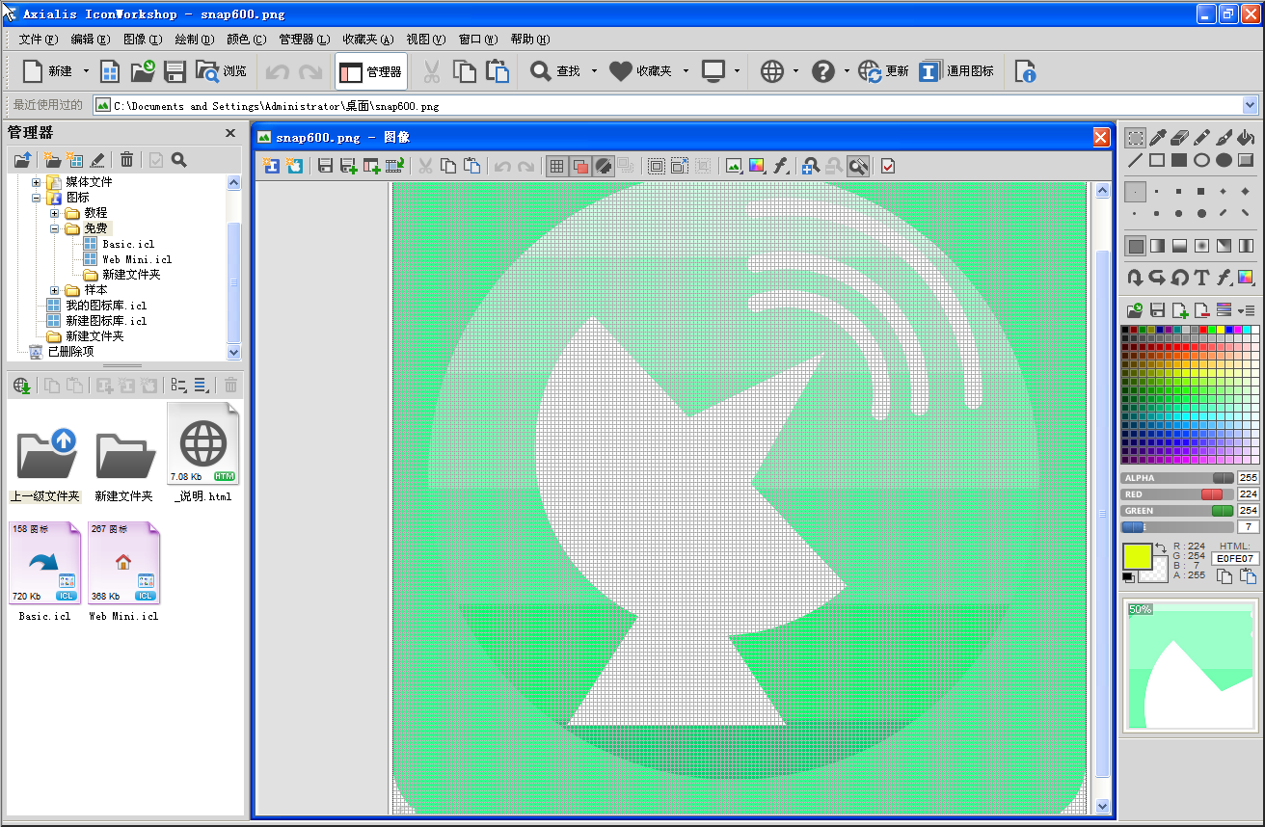The image size is (1265, 827).
Task: Click the information document icon in main toolbar
Action: point(1025,71)
